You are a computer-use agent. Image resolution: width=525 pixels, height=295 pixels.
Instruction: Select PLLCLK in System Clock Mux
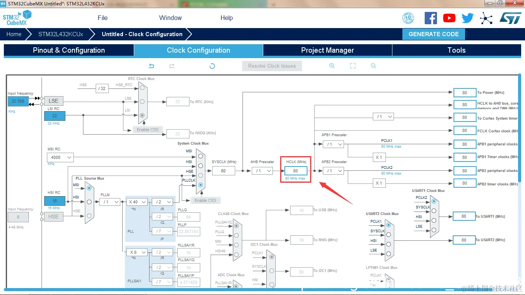point(201,185)
